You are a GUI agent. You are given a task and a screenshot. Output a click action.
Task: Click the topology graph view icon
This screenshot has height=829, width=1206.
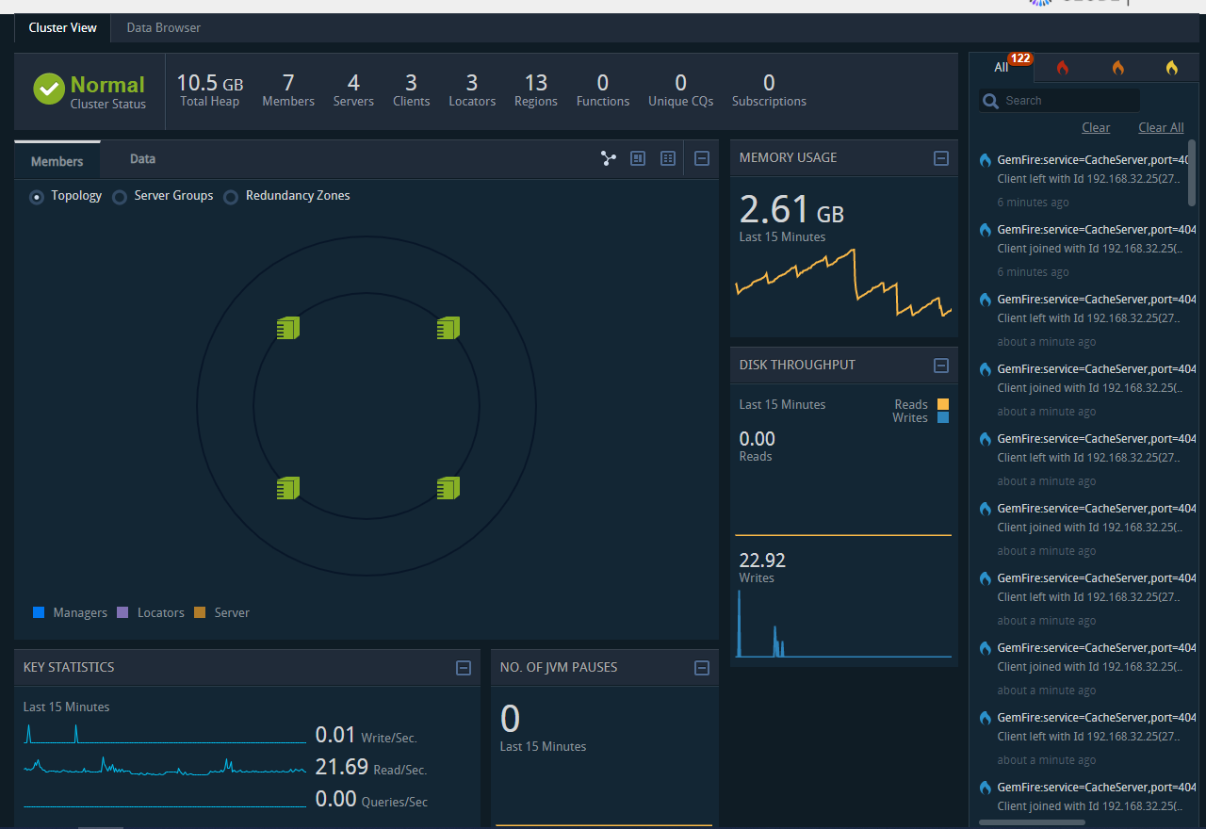point(609,158)
